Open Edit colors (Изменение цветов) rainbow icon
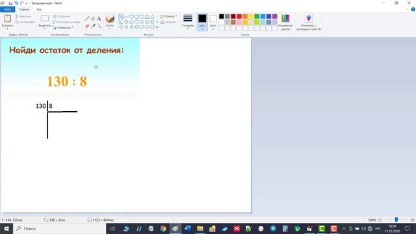Image resolution: width=416 pixels, height=234 pixels. tap(285, 18)
